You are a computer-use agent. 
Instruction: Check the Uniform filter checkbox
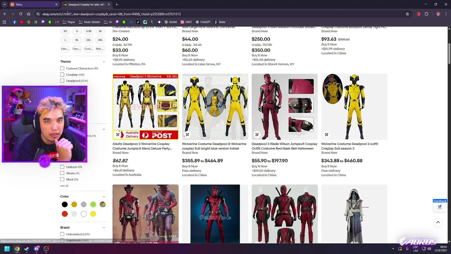pos(62,167)
